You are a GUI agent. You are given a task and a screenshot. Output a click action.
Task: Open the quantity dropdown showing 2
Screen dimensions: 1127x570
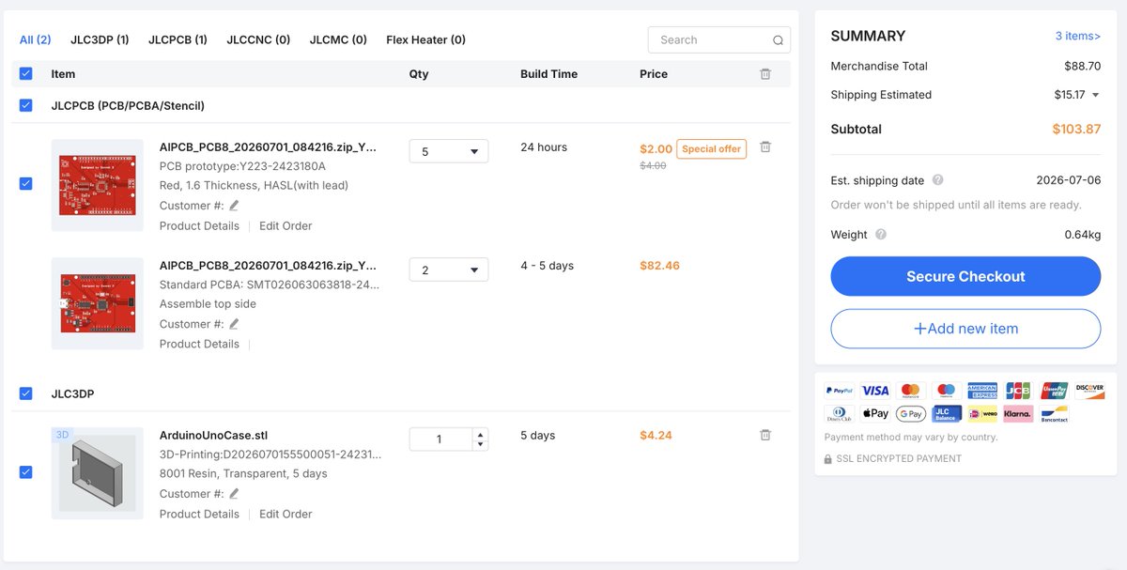pos(449,270)
